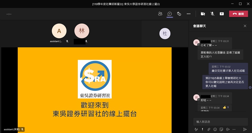Send the chat message with arrow icon

point(245,129)
